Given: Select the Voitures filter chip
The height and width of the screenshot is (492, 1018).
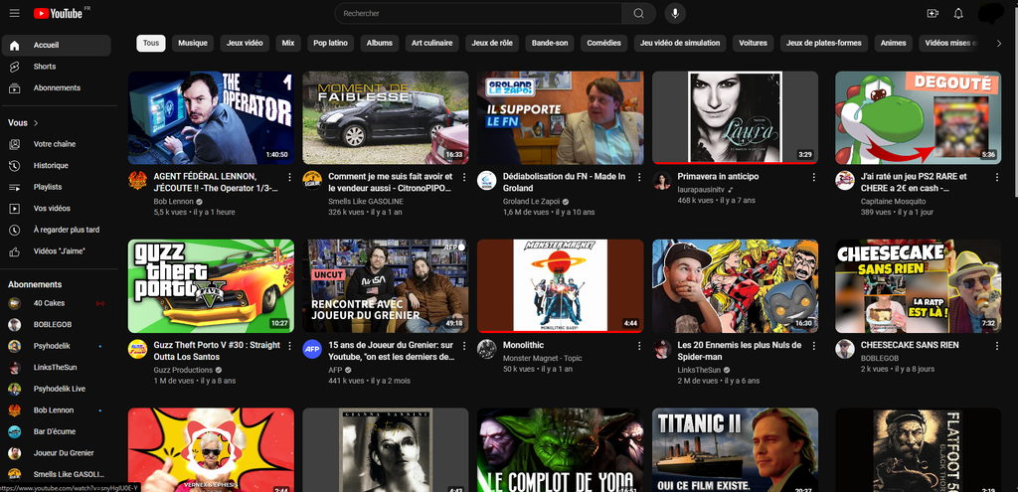Looking at the screenshot, I should [x=753, y=43].
